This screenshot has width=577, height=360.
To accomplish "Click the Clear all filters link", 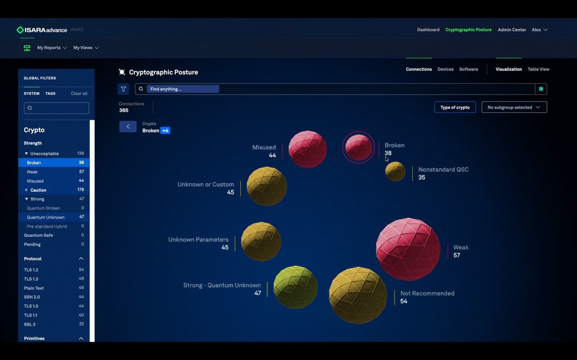I will coord(79,93).
